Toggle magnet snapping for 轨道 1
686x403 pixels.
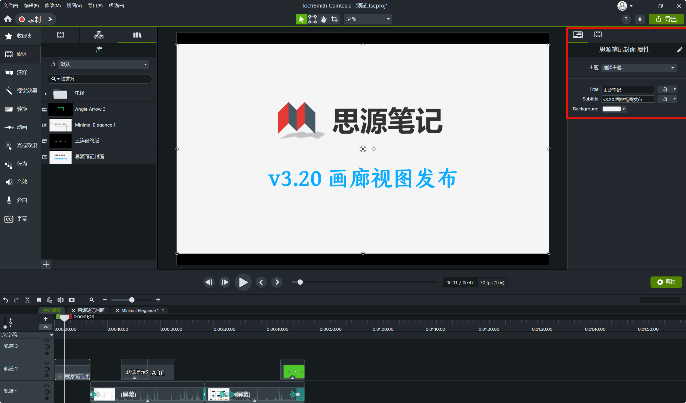tap(47, 391)
